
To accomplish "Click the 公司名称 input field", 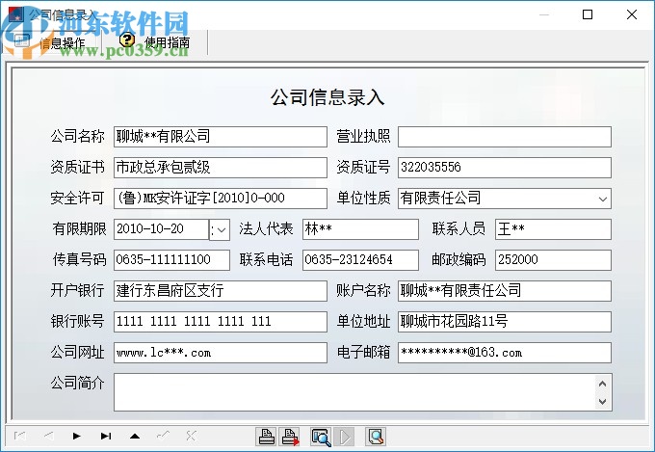I will tap(221, 137).
